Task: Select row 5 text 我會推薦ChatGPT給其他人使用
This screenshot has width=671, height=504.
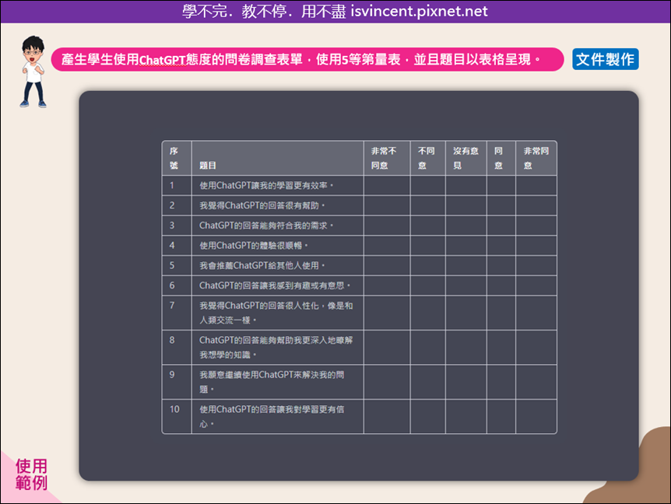Action: (x=262, y=265)
